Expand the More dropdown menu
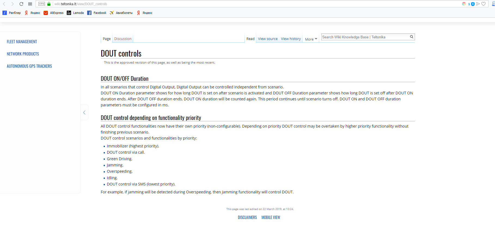Screen dimensions: 495x226 point(311,39)
